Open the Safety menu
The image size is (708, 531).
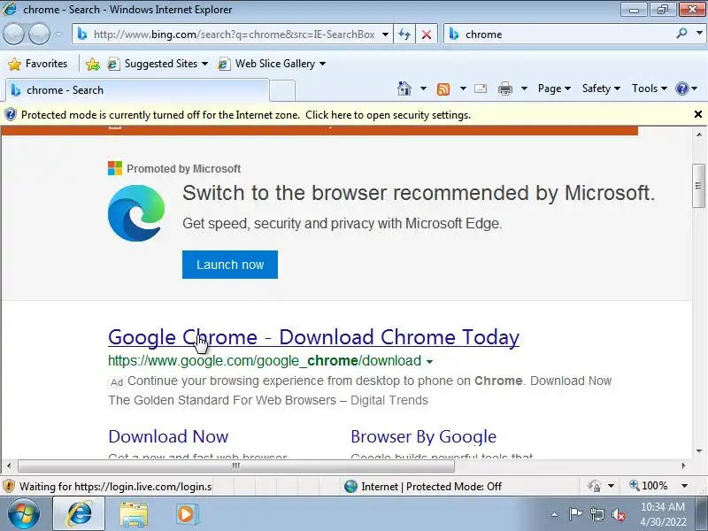point(601,88)
